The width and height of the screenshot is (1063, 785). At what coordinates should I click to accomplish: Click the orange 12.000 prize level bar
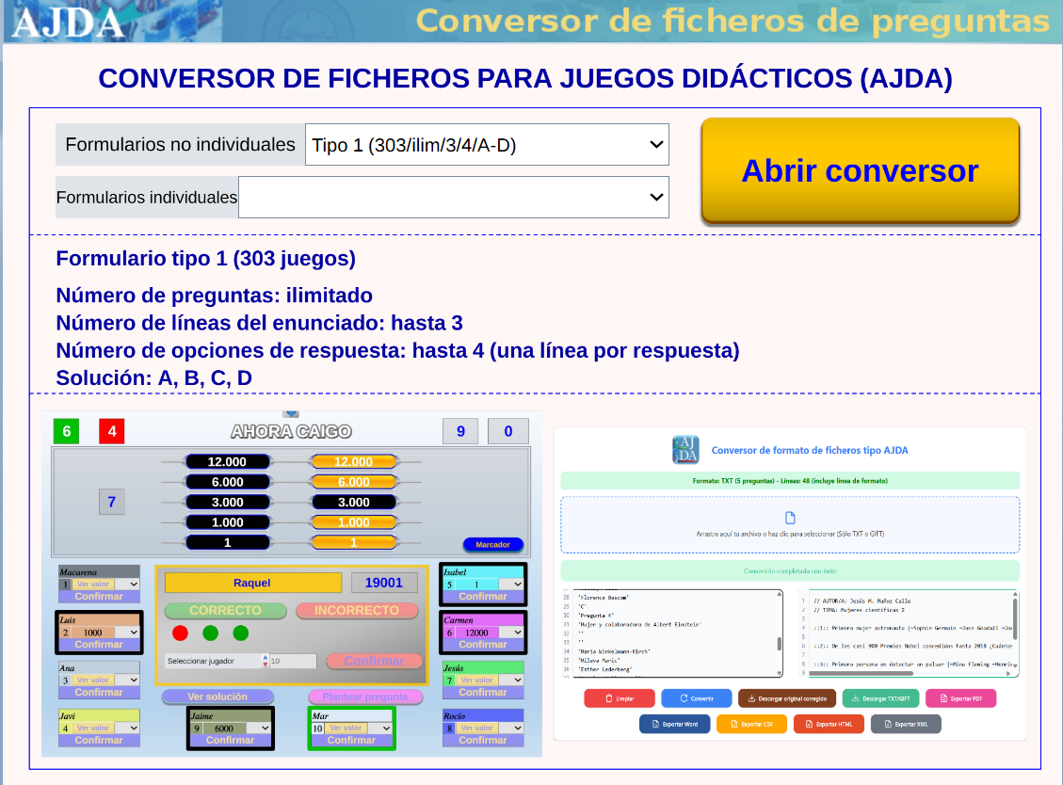click(x=354, y=462)
